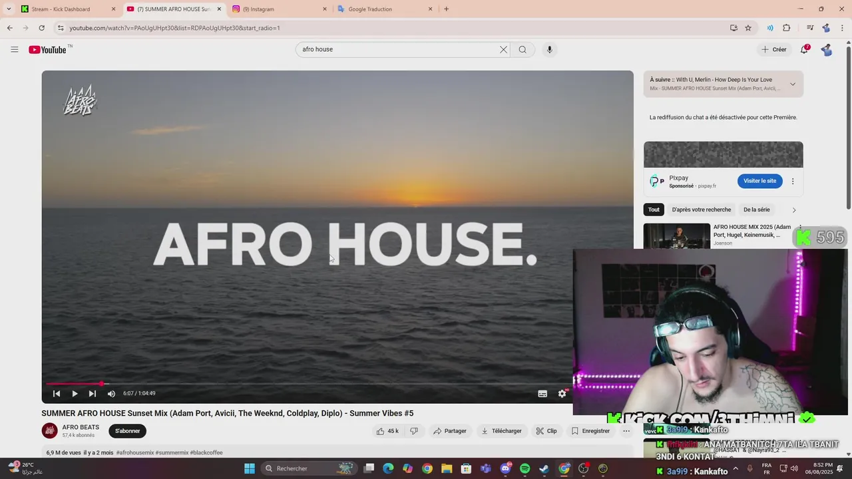
Task: Play the paused video
Action: pyautogui.click(x=75, y=394)
